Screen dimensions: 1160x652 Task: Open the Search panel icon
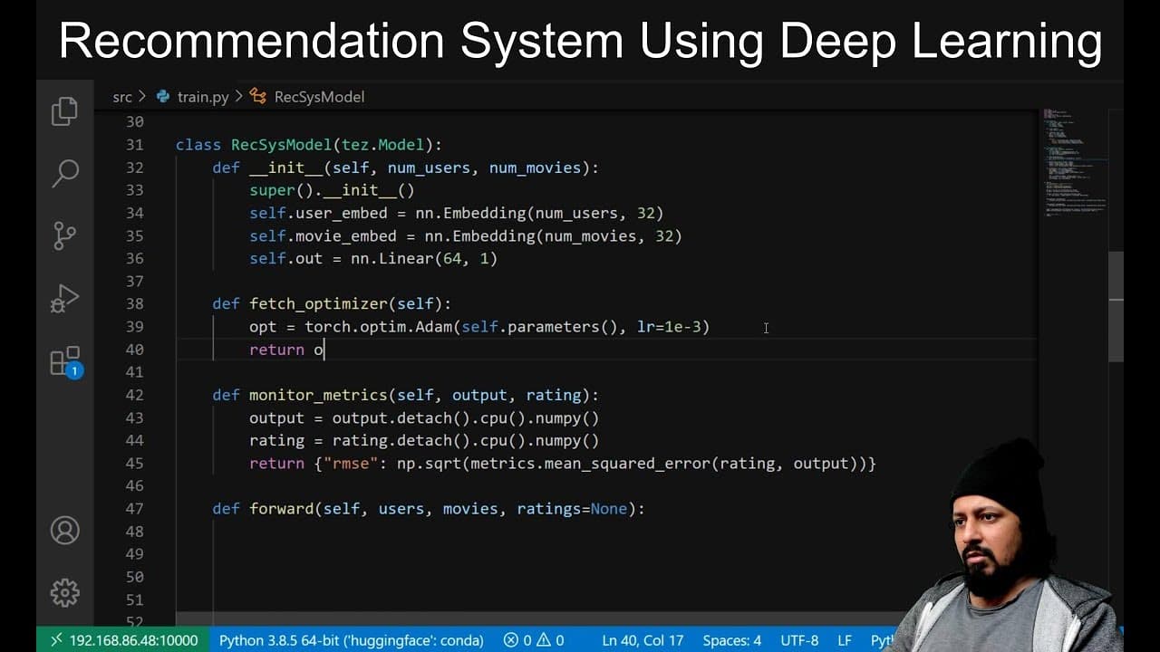coord(64,173)
